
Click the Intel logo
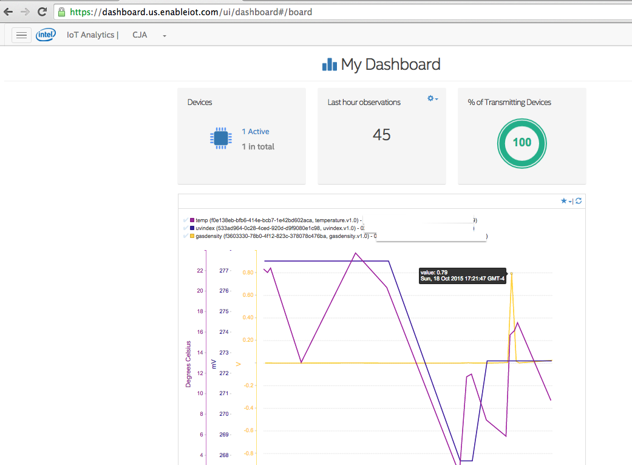tap(46, 35)
